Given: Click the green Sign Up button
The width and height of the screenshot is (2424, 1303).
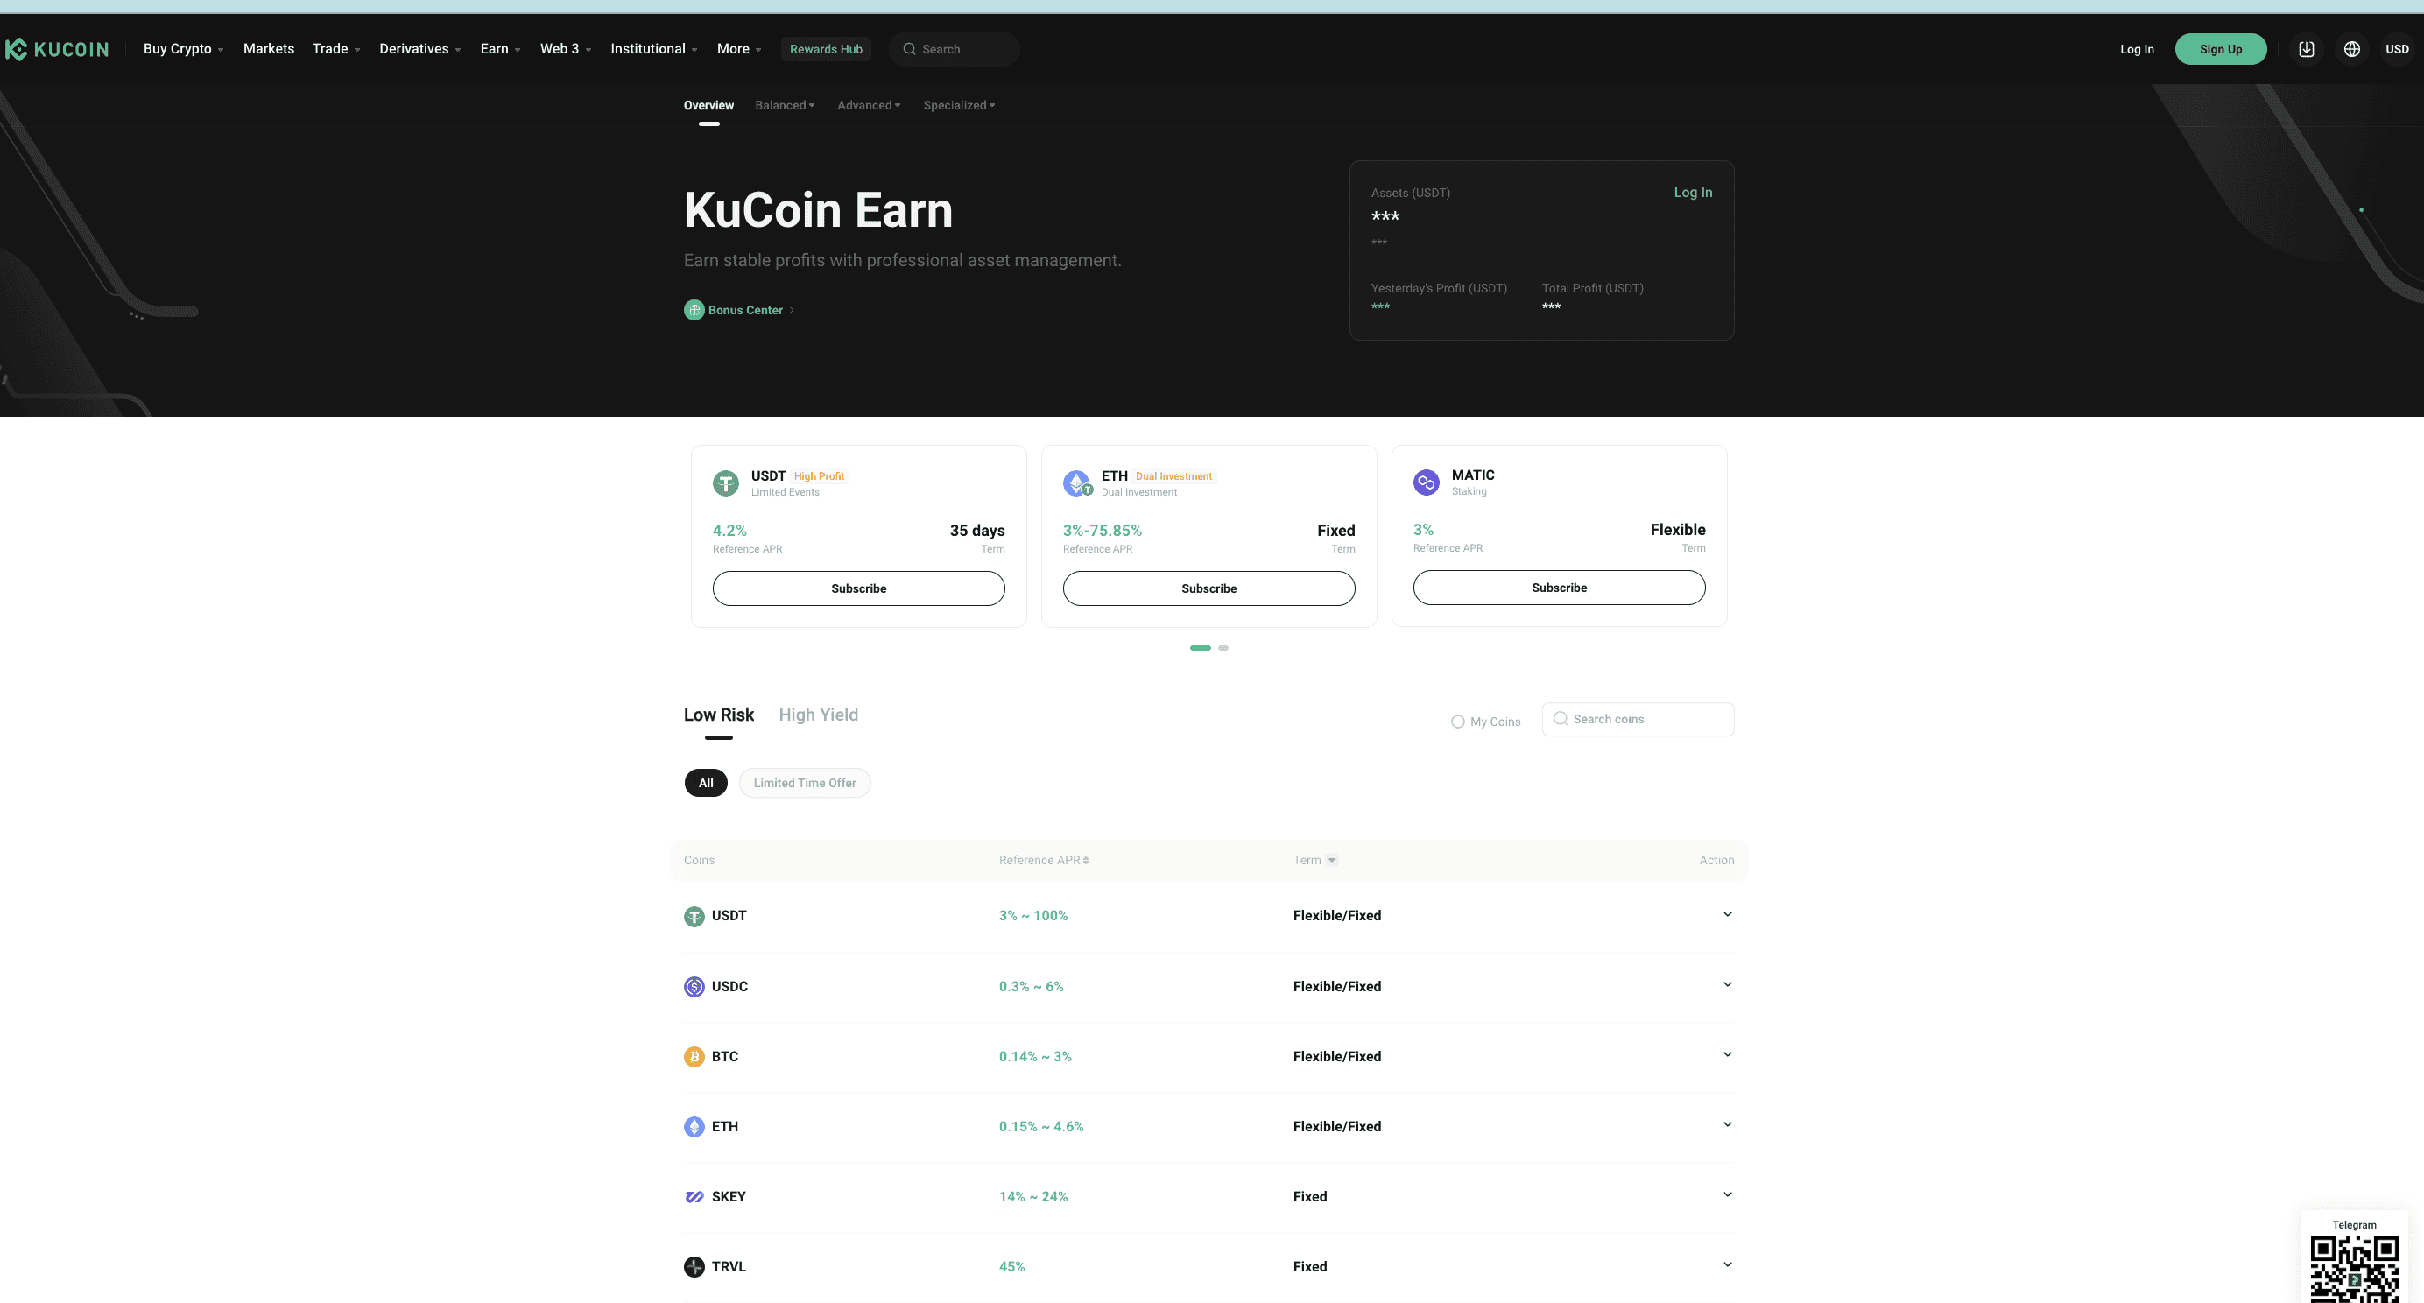Looking at the screenshot, I should coord(2220,49).
